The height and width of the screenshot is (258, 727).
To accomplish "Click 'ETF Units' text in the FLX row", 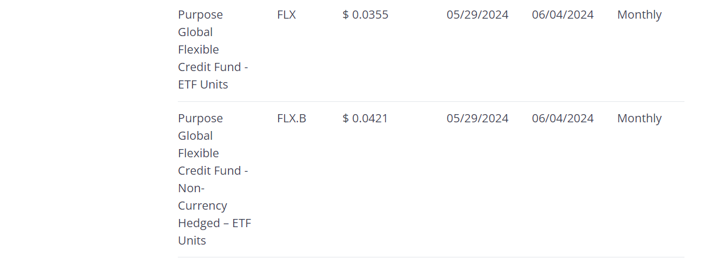I will point(203,84).
